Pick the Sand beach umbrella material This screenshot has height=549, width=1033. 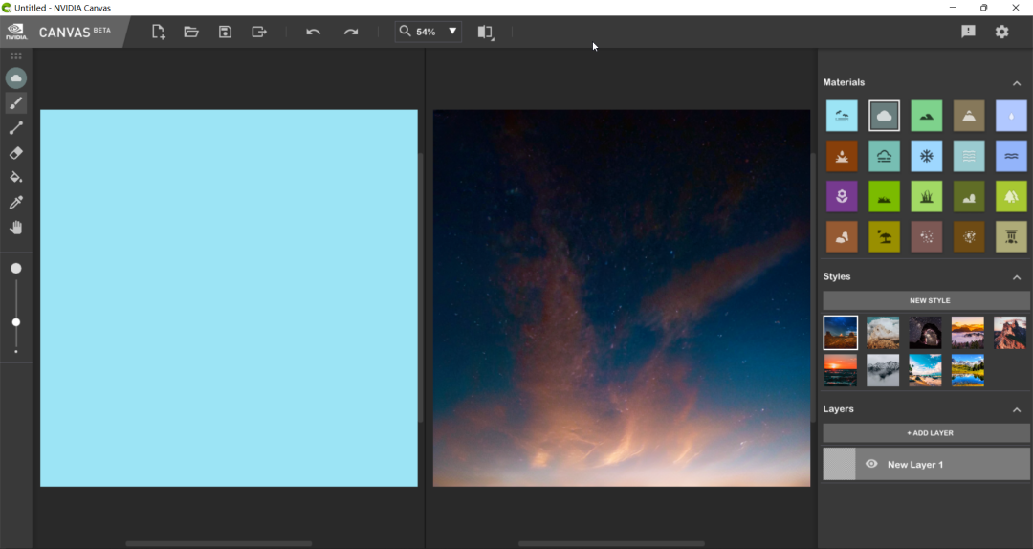point(884,236)
